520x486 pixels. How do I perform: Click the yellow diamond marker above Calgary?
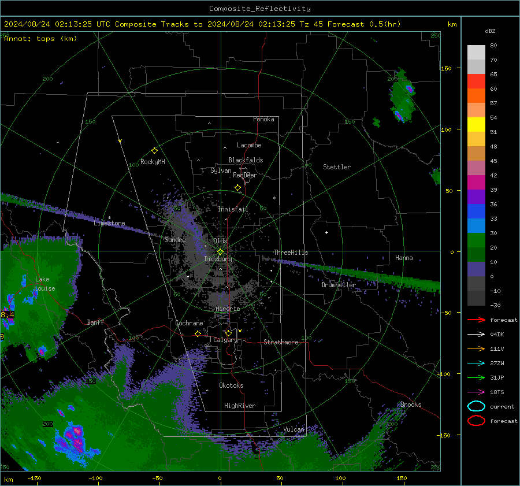pos(228,333)
